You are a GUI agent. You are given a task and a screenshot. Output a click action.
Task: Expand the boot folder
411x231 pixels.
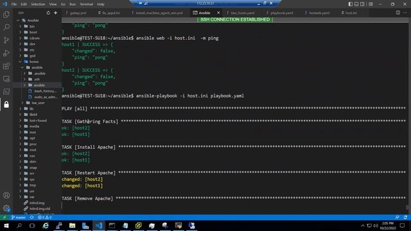tap(20, 32)
